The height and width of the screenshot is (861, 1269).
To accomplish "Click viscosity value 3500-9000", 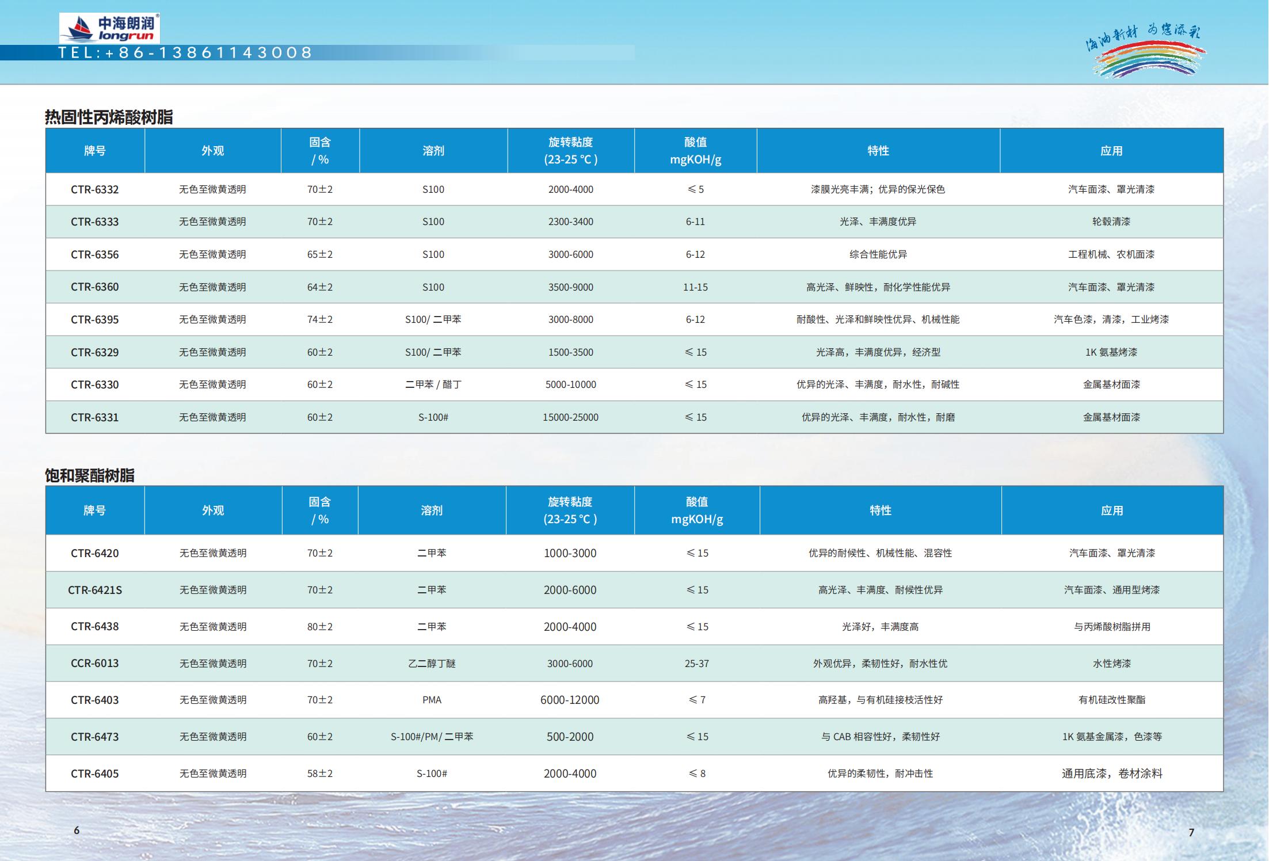I will coord(570,287).
